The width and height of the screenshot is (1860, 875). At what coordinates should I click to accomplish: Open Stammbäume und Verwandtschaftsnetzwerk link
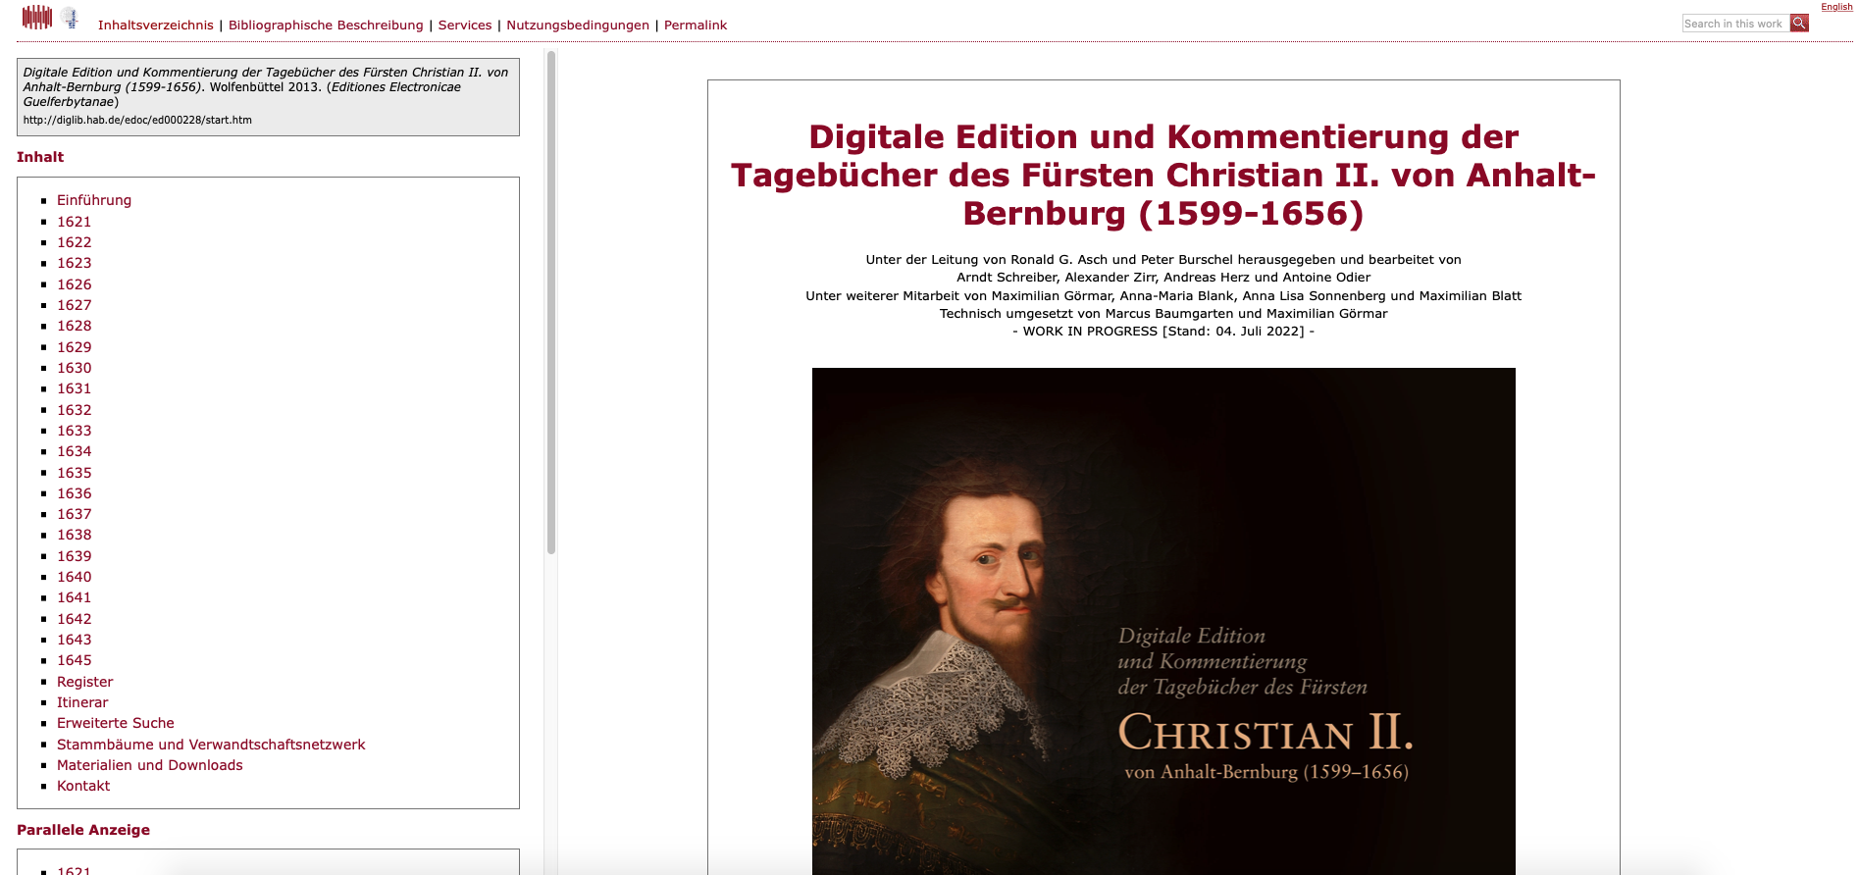[x=211, y=745]
